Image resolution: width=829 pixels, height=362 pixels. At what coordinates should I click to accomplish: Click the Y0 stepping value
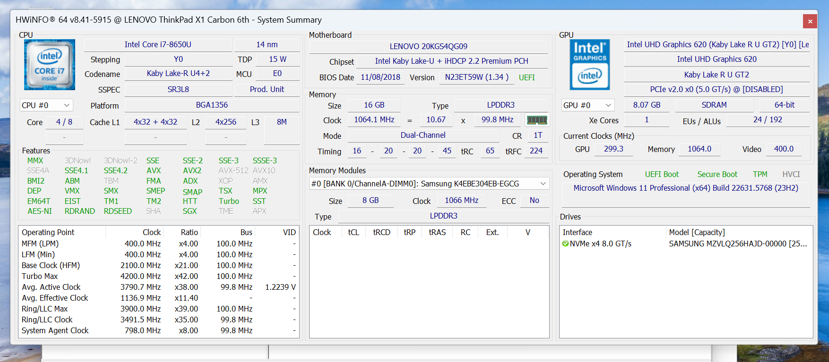pos(178,59)
